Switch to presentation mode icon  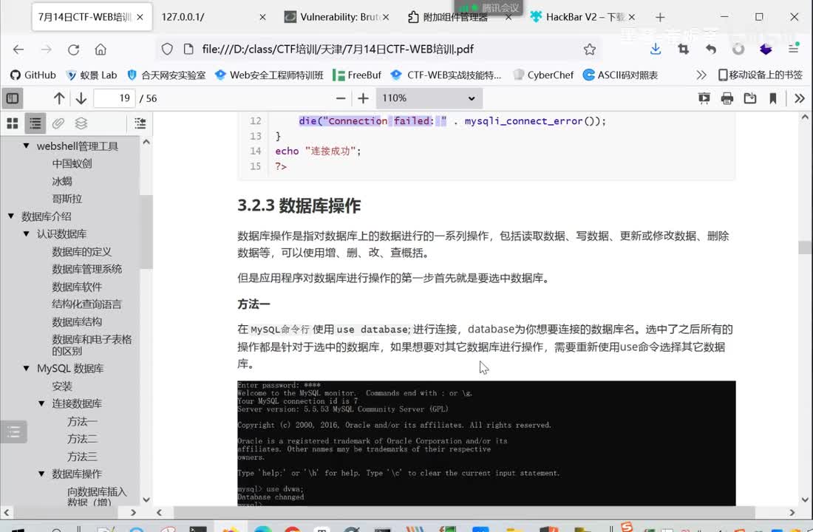tap(704, 98)
